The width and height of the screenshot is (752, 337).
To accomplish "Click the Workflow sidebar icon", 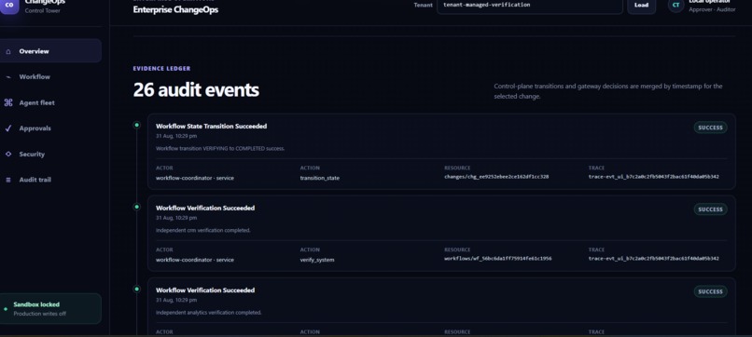I will (x=8, y=76).
